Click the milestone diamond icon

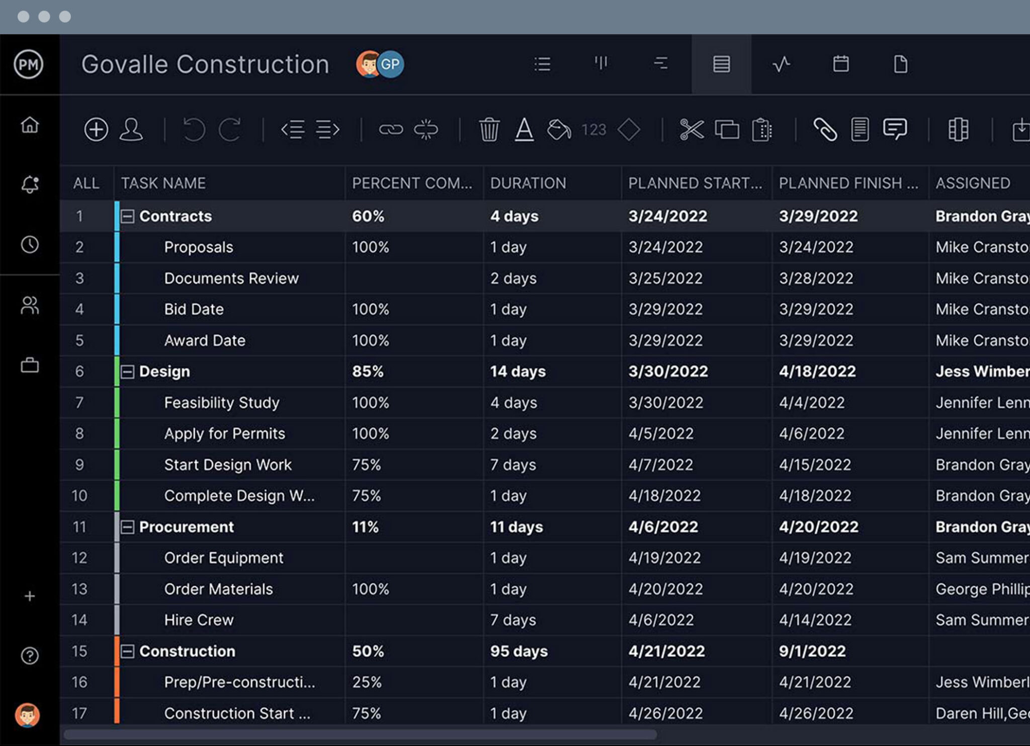pos(629,130)
